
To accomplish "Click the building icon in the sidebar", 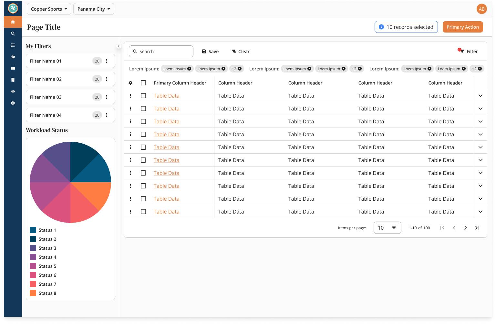I will click(x=13, y=80).
